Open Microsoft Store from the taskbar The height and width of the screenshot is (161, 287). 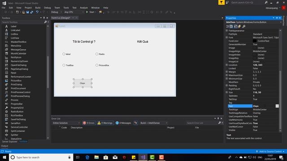click(x=106, y=157)
